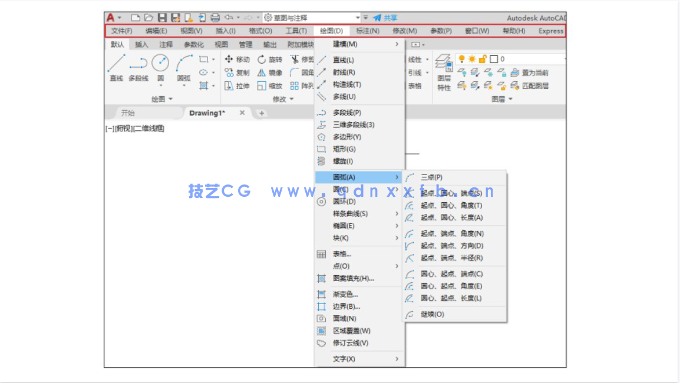Click the plus to open a new drawing tab

[261, 113]
